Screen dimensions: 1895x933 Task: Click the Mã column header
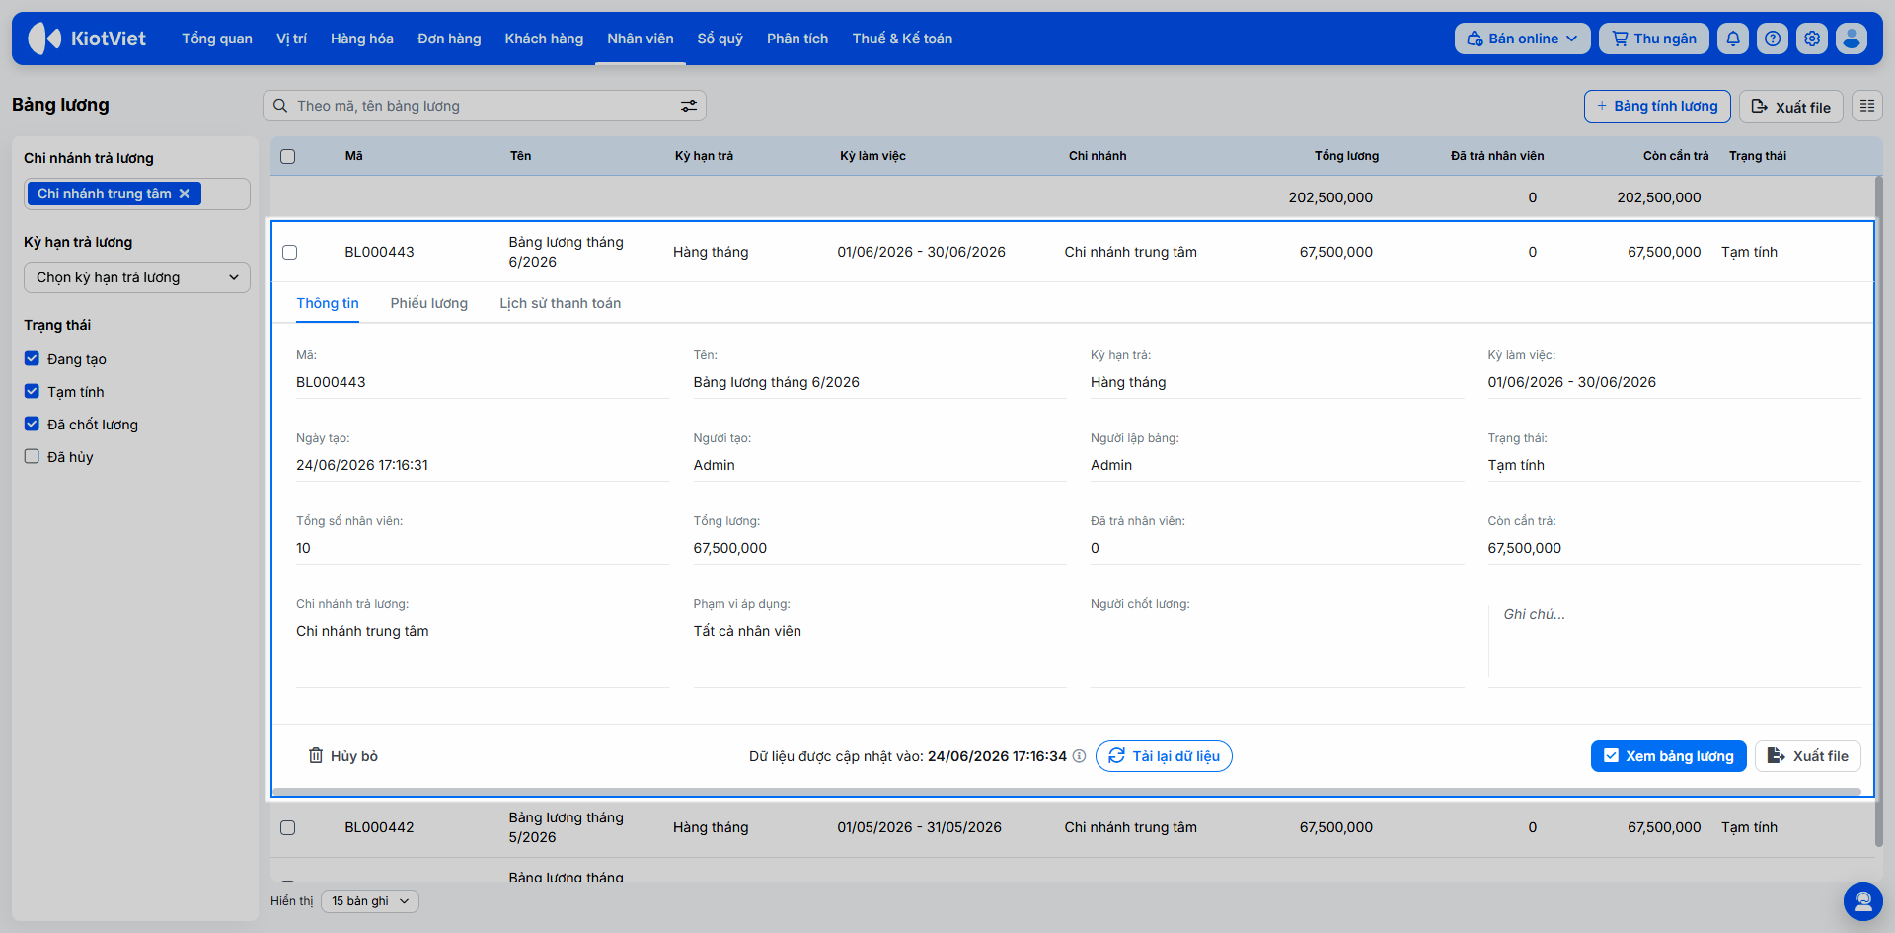[354, 156]
